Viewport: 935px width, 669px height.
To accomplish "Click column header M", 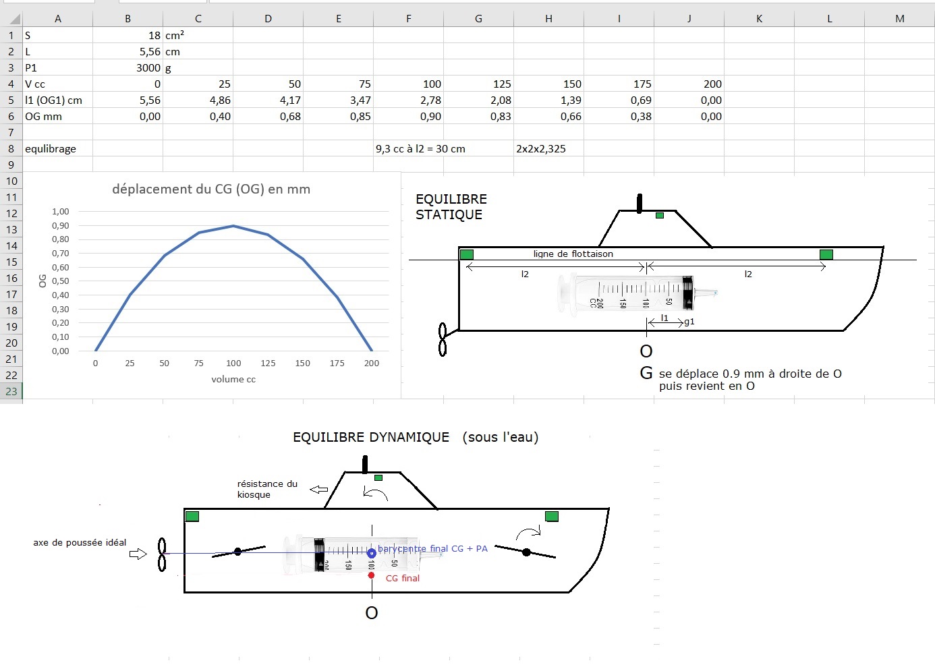I will (x=899, y=19).
